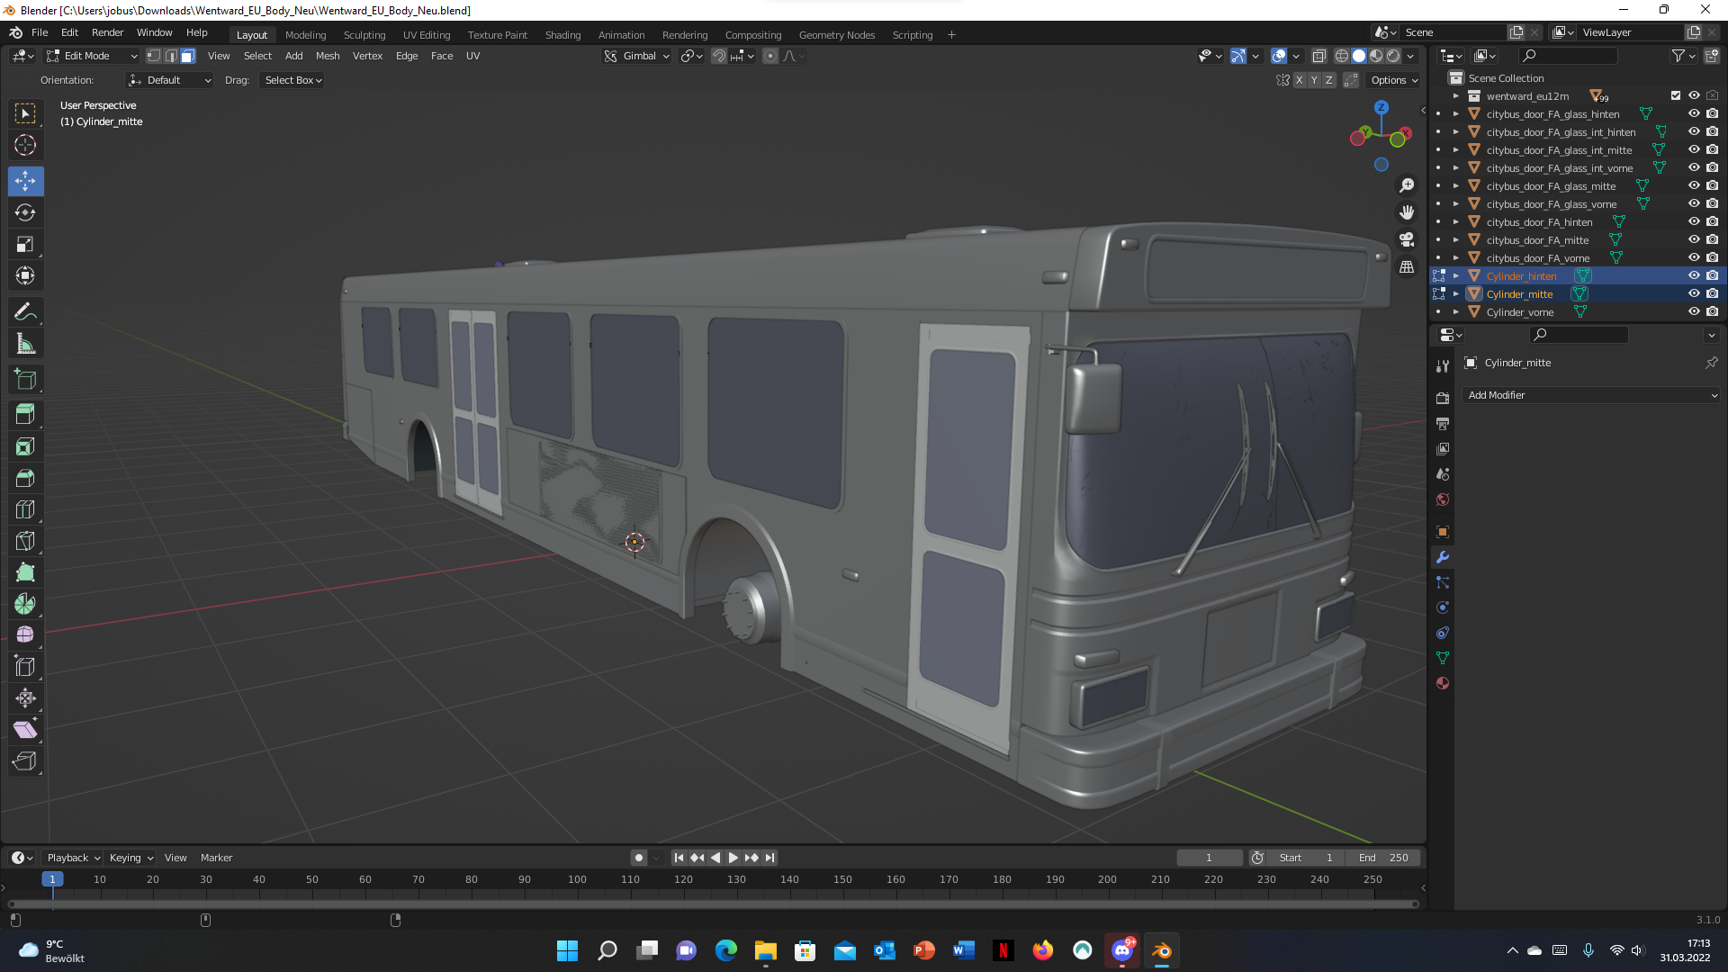Switch to the UV Editing workspace

click(426, 34)
